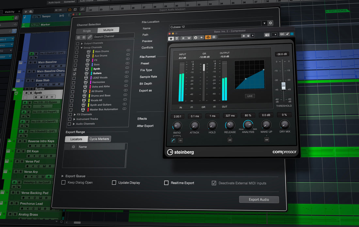Collapse the Group Channels tree

click(82, 48)
